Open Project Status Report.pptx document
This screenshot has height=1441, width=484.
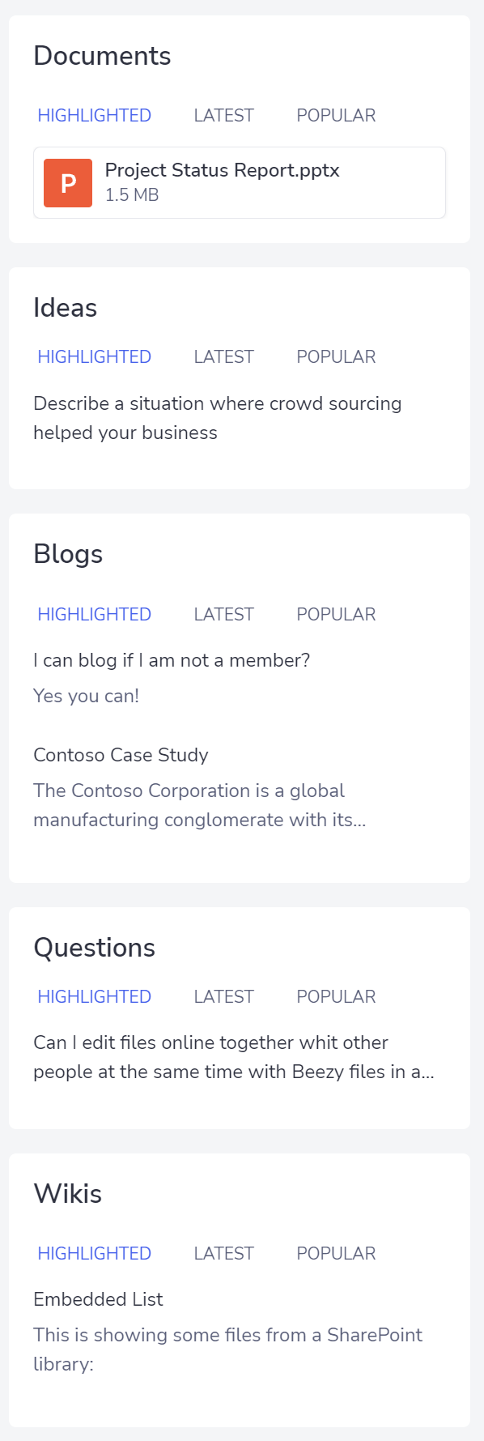point(223,170)
